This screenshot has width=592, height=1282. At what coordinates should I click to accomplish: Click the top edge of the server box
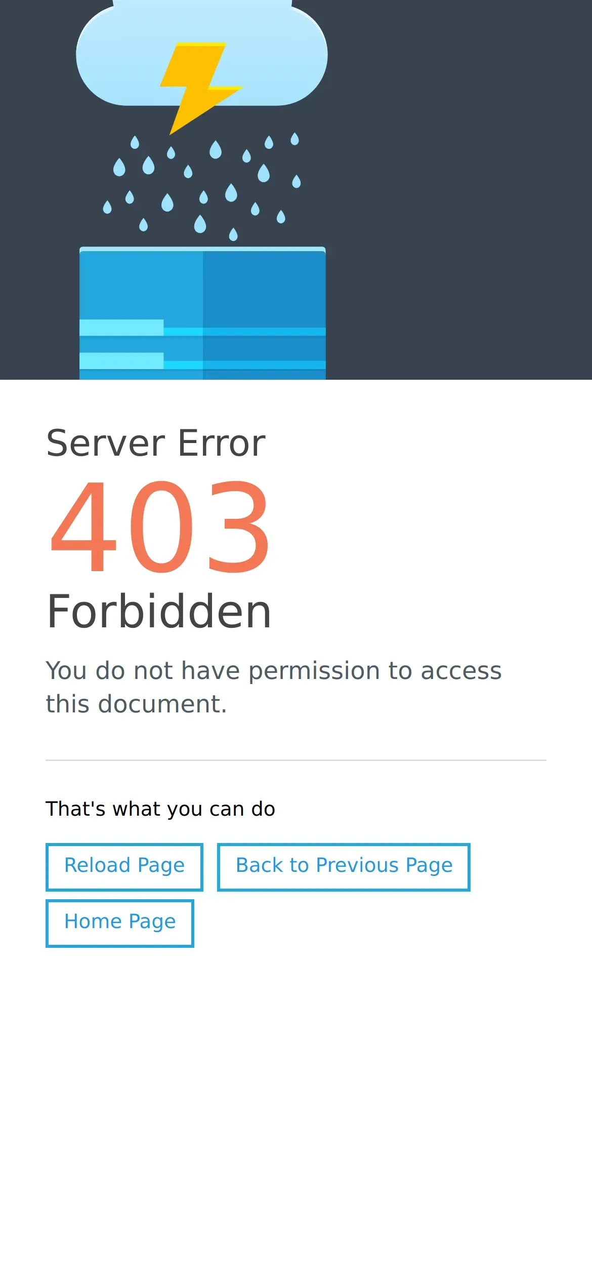[202, 249]
